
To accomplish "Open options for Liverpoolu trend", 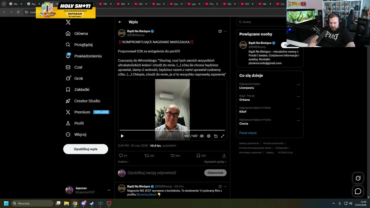I will click(x=298, y=85).
